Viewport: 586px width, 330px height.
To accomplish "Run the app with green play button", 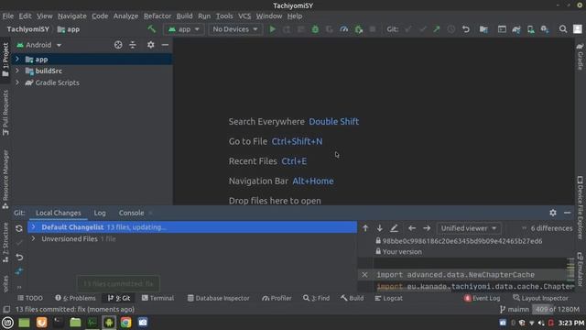I will (x=273, y=29).
